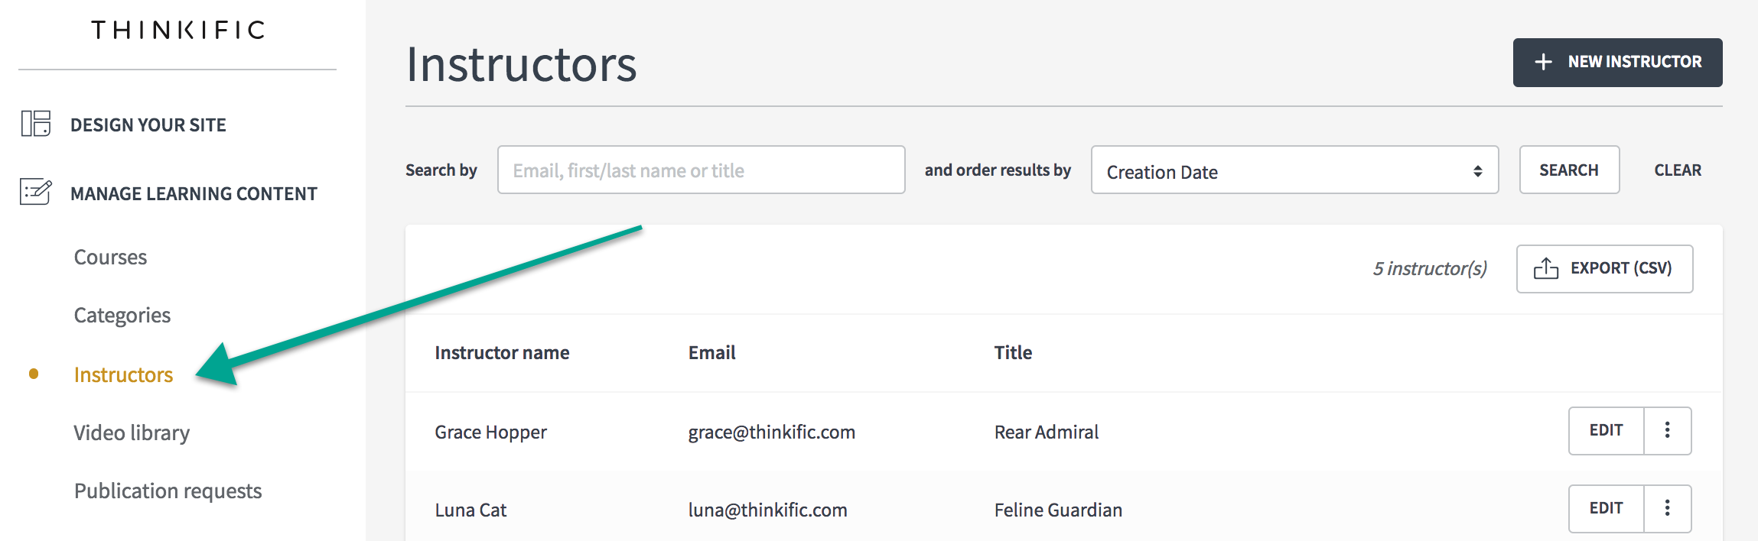Open Video library page

point(132,433)
